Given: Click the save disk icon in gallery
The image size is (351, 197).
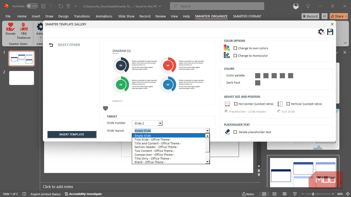Looking at the screenshot, I should point(330,32).
